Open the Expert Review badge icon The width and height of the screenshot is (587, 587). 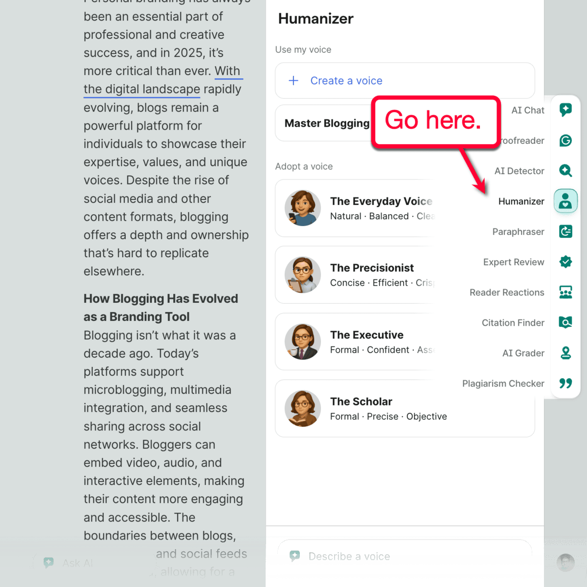point(565,262)
